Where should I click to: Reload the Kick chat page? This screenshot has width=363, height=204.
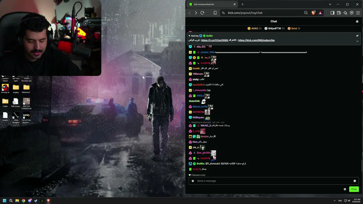tap(202, 13)
